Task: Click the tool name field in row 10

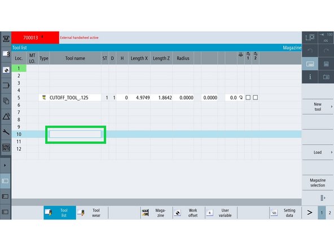Action: (x=75, y=134)
